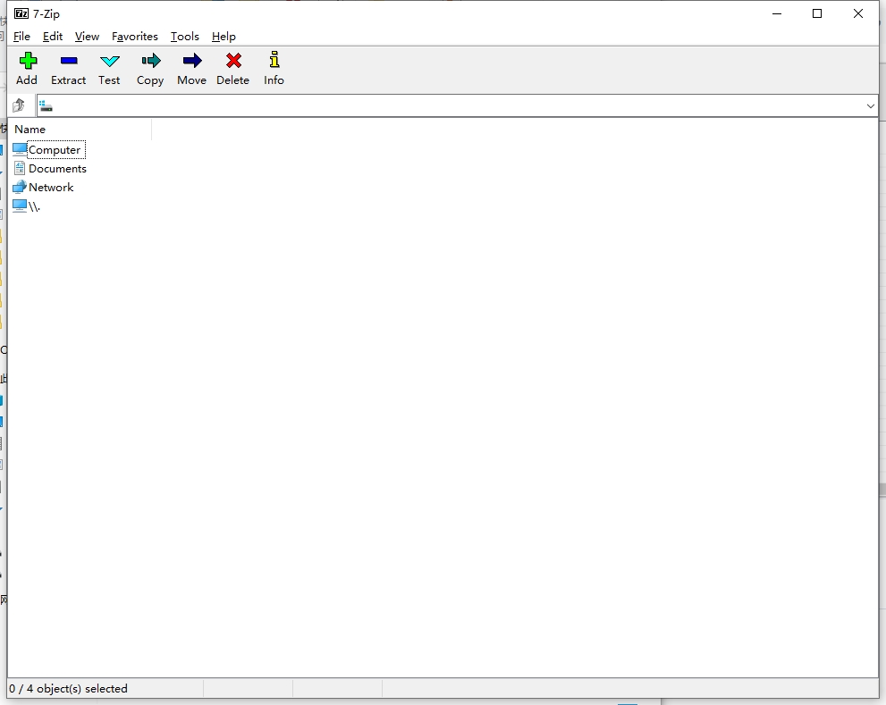Click the blue Extract minus icon
Screen dimensions: 886x705
tap(69, 61)
